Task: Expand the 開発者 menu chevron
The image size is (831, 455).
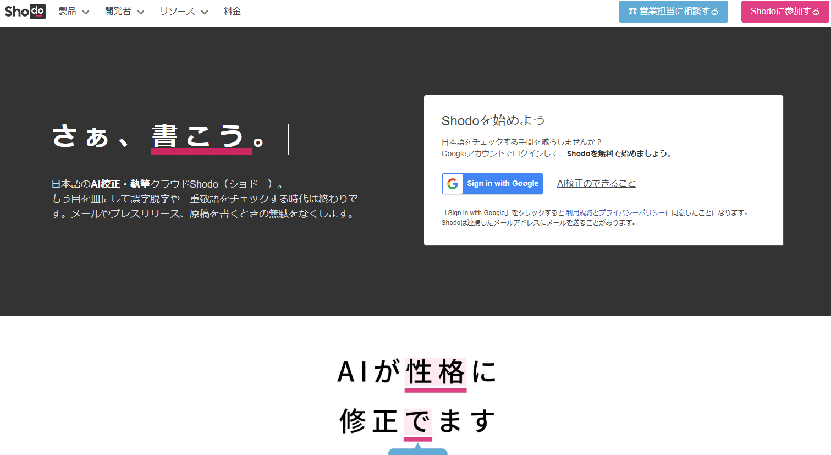Action: [x=141, y=12]
